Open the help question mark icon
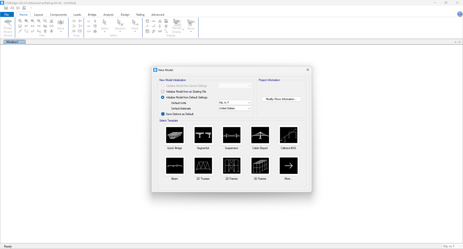463x249 pixels. pos(460,14)
